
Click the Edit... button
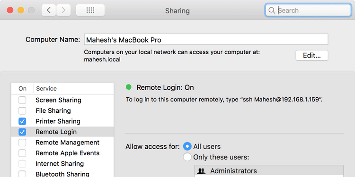(312, 55)
